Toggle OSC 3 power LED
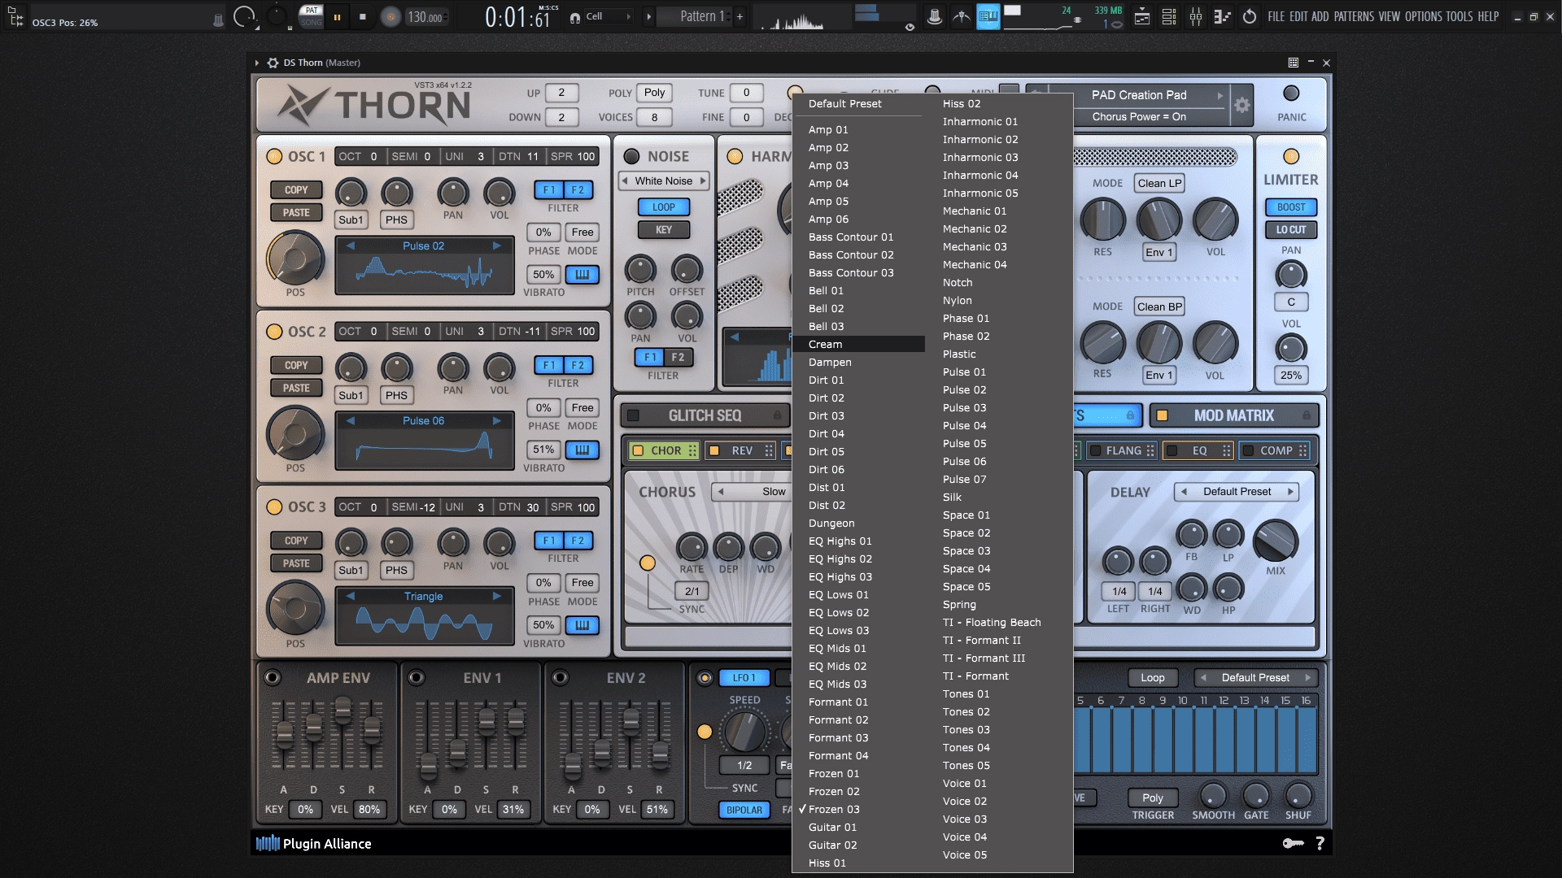1562x878 pixels. [274, 507]
